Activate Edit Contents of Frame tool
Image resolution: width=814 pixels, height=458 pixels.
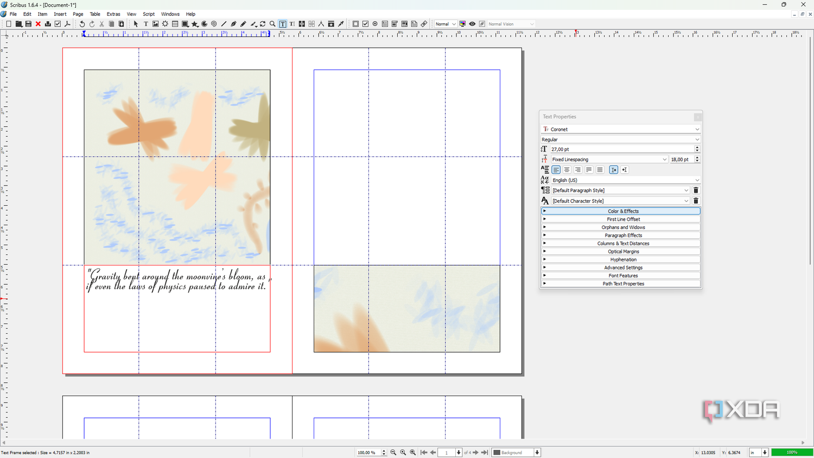point(282,24)
